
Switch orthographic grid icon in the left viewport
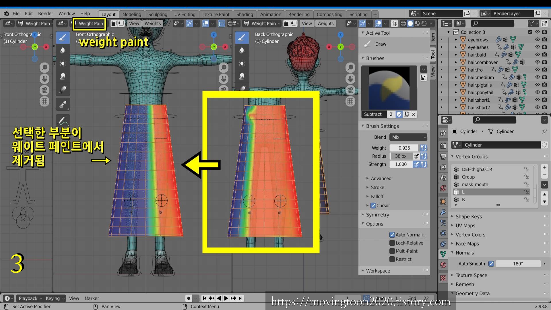[44, 101]
